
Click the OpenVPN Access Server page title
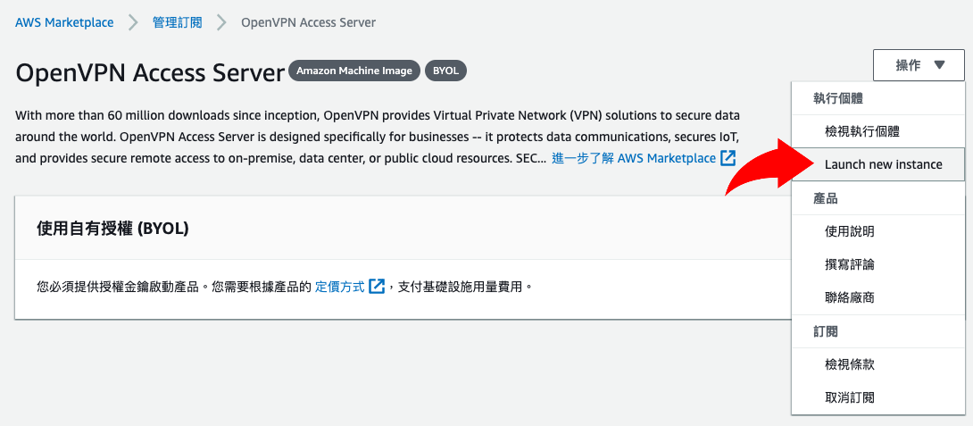(x=150, y=72)
